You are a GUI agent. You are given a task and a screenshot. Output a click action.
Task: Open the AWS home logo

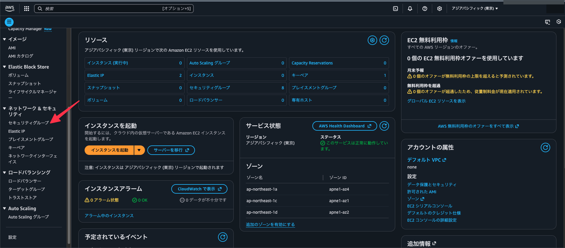point(10,9)
